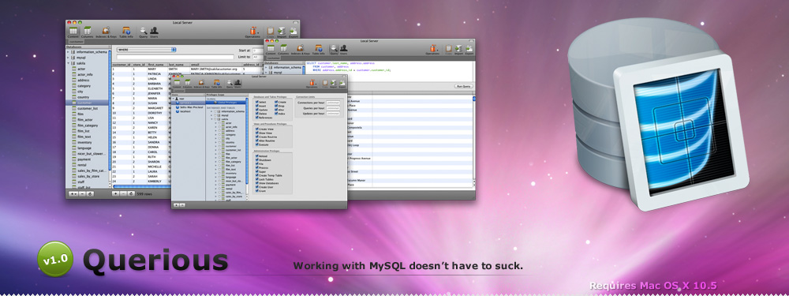Viewport: 789px width, 296px height.
Task: Expand information_schema in back-left Databases list
Action: [69, 52]
